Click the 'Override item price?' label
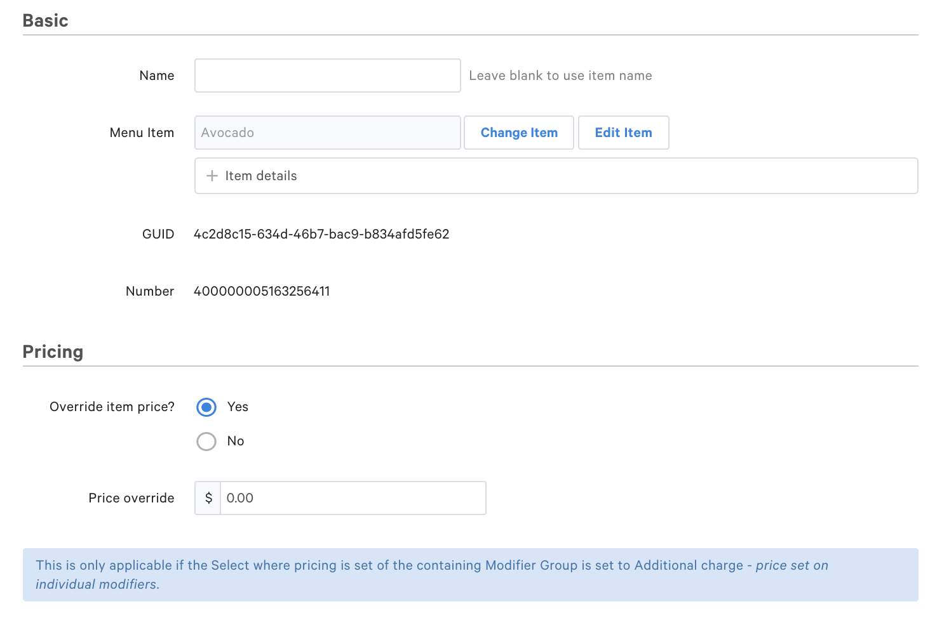This screenshot has width=949, height=623. (x=112, y=407)
